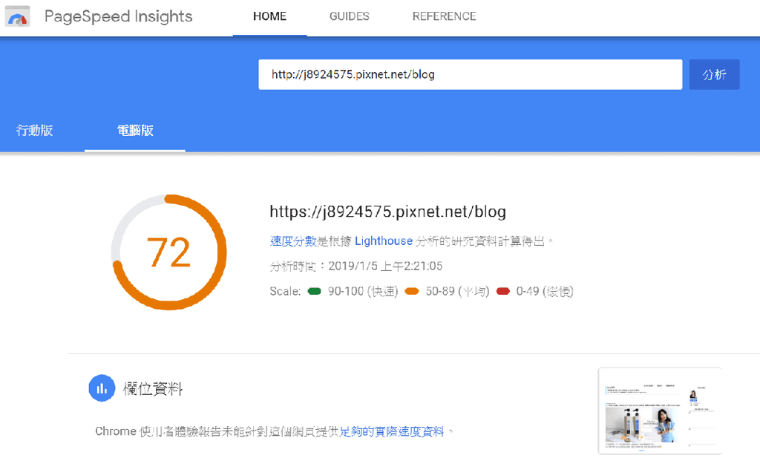The image size is (760, 464).
Task: Select the 電腦版 (desktop) tab
Action: 135,130
